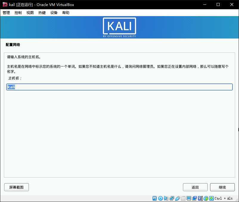
Task: Click the shared folders status icon
Action: coord(183,198)
